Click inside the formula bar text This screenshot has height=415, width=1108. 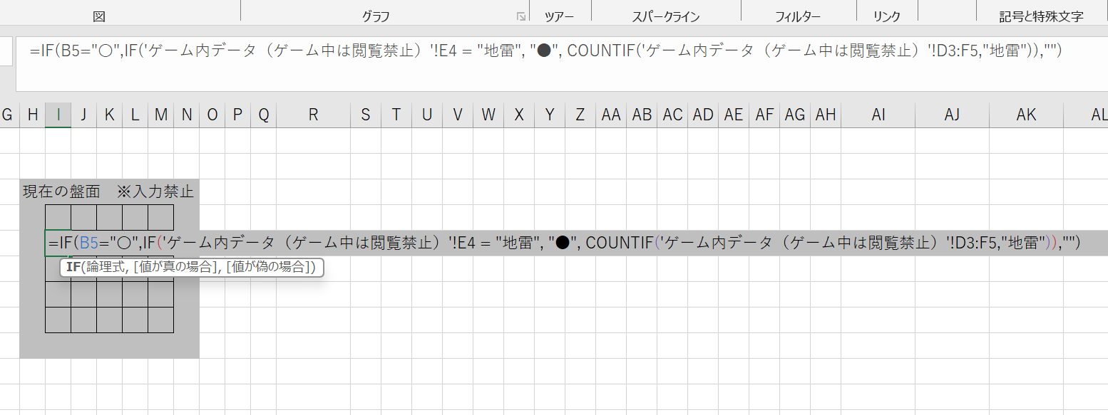[x=546, y=51]
